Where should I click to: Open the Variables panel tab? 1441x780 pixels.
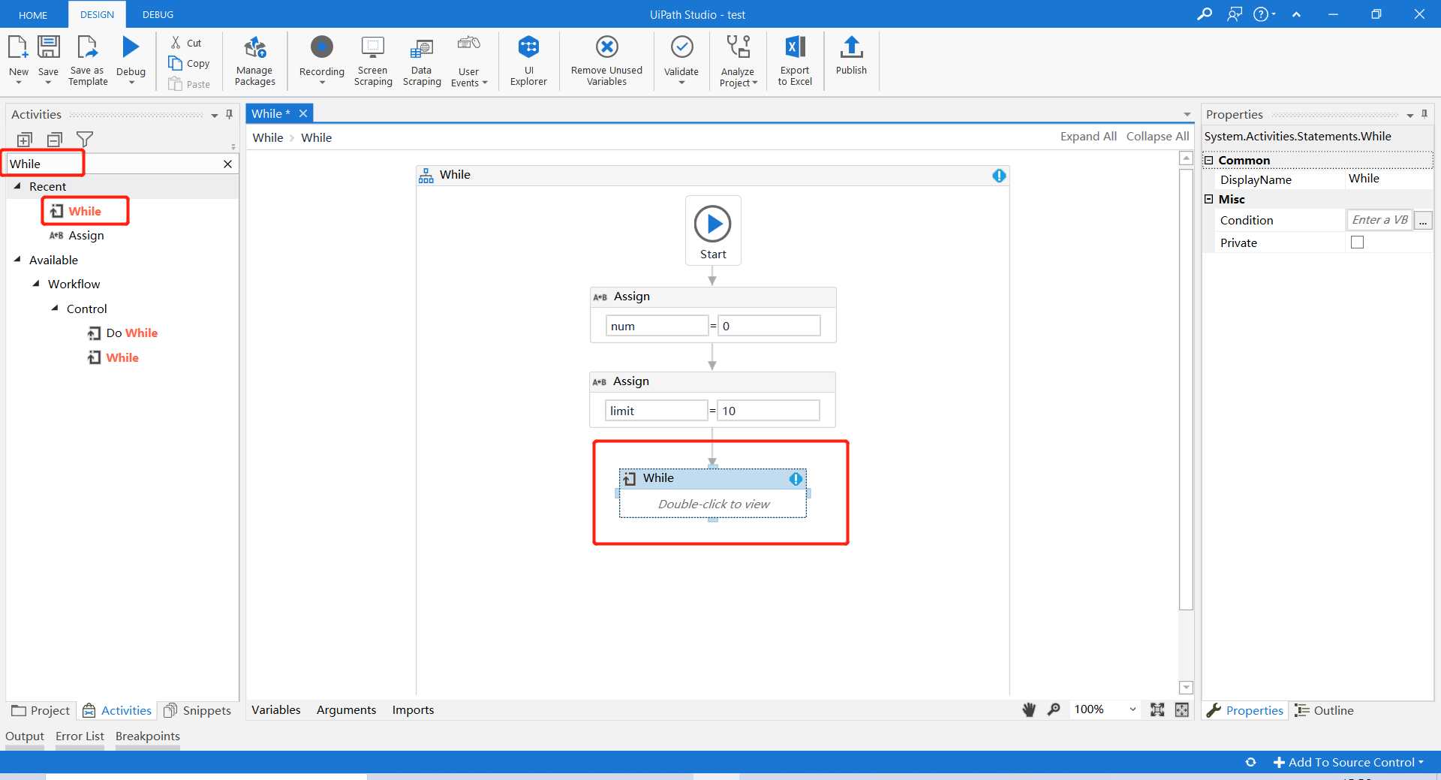(x=275, y=709)
